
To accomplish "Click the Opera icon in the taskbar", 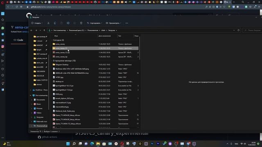I will point(122,144).
